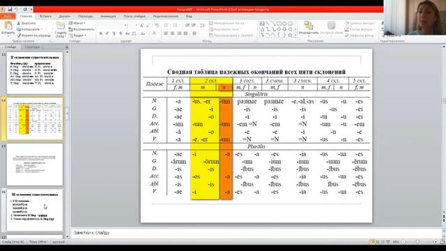Toggle underline Ч formatting
Viewport: 446px width, 251px height.
tap(114, 33)
